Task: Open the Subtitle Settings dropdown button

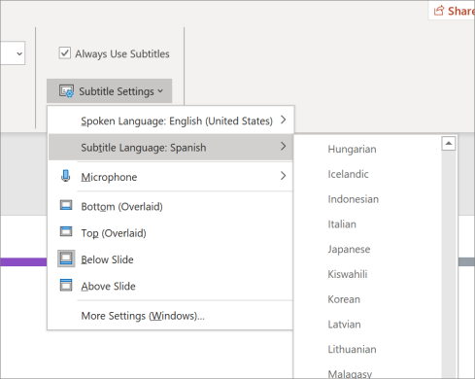Action: (x=110, y=91)
